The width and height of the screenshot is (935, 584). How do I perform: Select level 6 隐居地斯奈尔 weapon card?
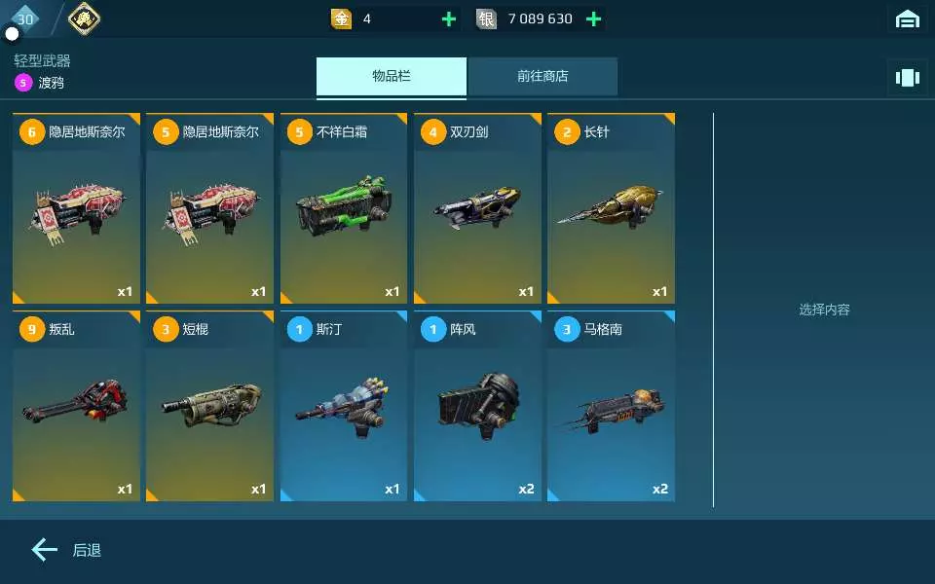click(x=76, y=208)
